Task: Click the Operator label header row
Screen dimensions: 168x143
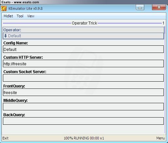Action: pyautogui.click(x=83, y=30)
